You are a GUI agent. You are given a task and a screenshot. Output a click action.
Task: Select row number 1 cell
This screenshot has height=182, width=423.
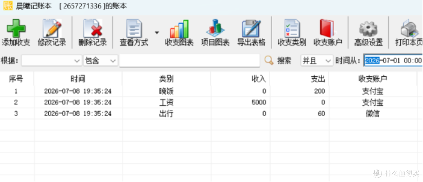(x=16, y=92)
